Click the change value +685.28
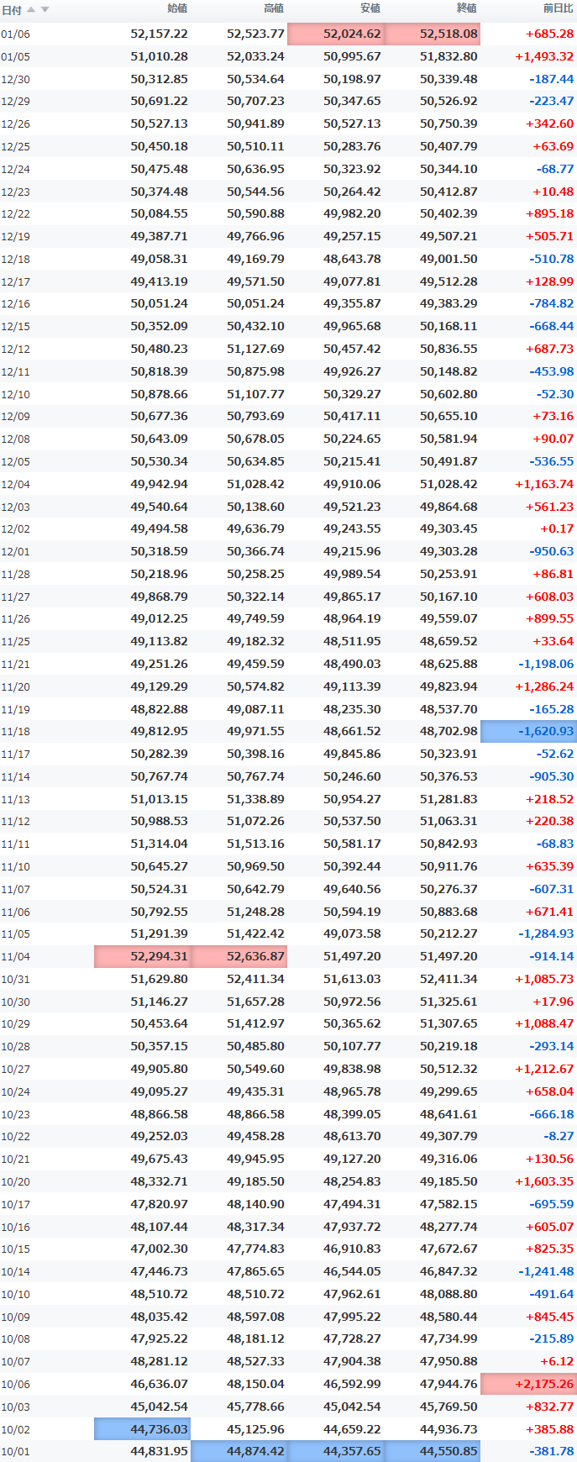This screenshot has height=1462, width=577. tap(549, 34)
